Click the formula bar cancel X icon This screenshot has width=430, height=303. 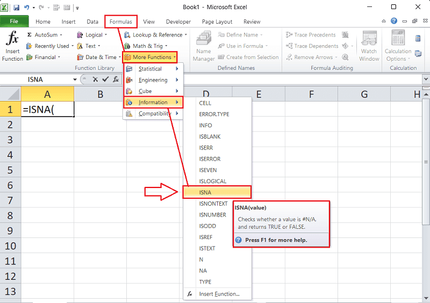95,80
